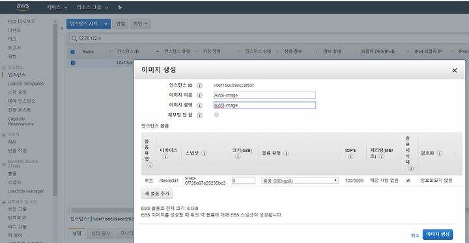This screenshot has width=469, height=243.
Task: Click info icon beside 처리량(MB/초) header
Action: point(382,157)
